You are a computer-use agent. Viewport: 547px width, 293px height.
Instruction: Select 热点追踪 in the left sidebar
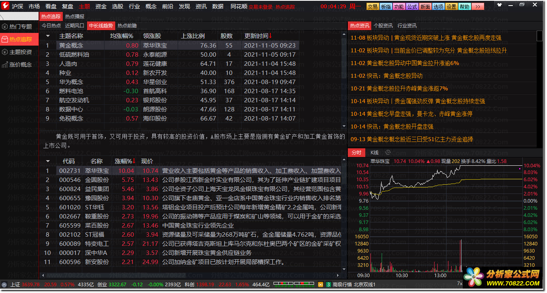20,39
